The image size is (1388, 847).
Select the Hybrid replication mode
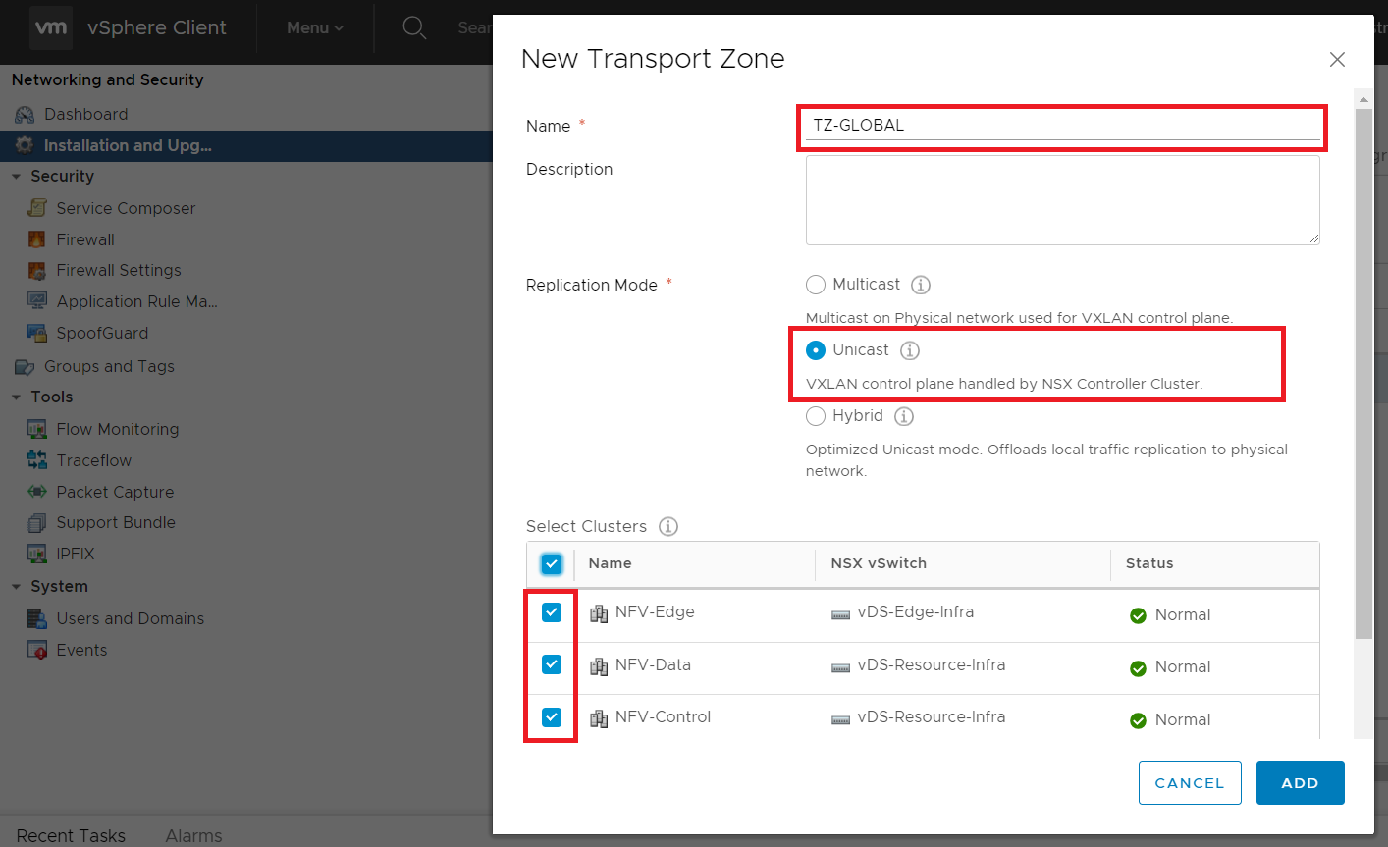(816, 416)
